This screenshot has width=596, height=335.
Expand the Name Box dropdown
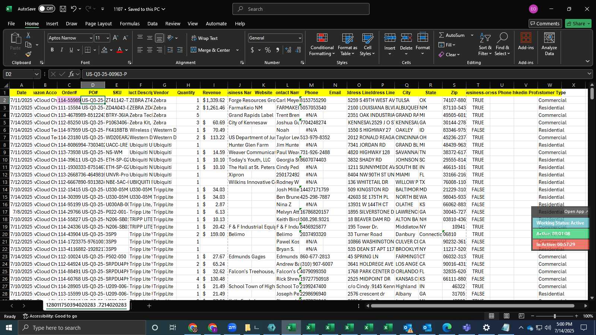(x=37, y=74)
